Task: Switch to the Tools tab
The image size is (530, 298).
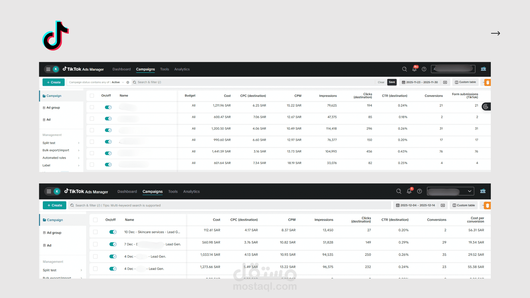Action: click(x=165, y=69)
